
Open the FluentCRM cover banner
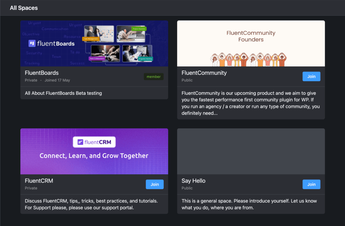94,151
